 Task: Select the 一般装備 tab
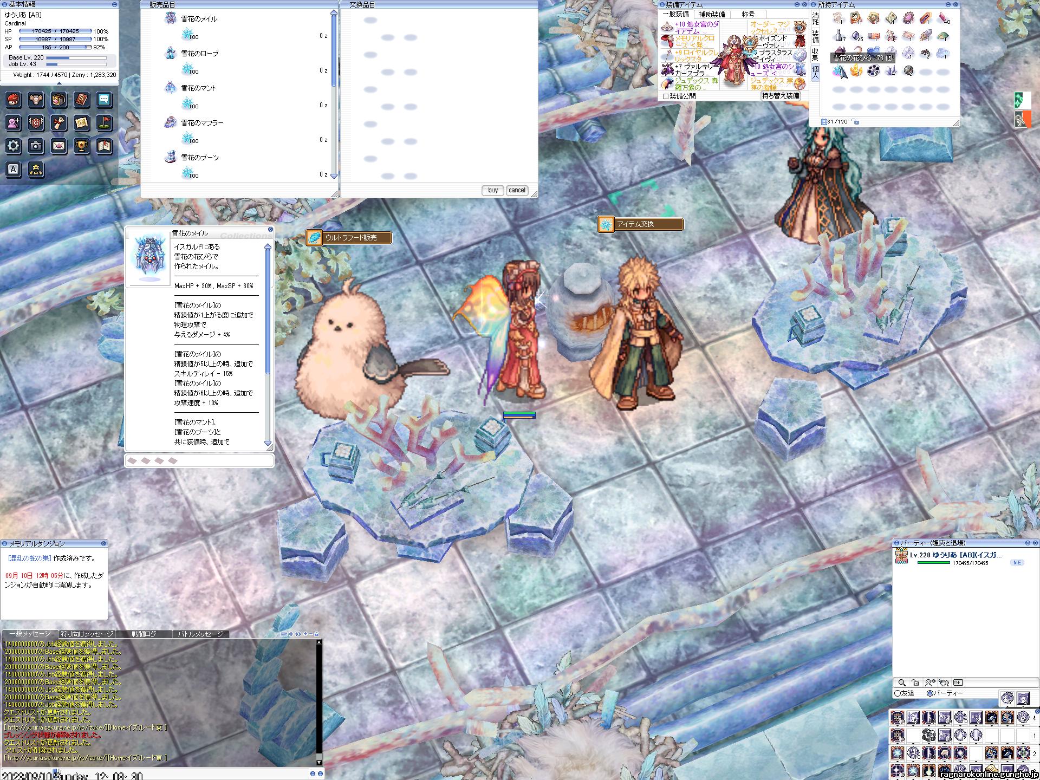676,14
